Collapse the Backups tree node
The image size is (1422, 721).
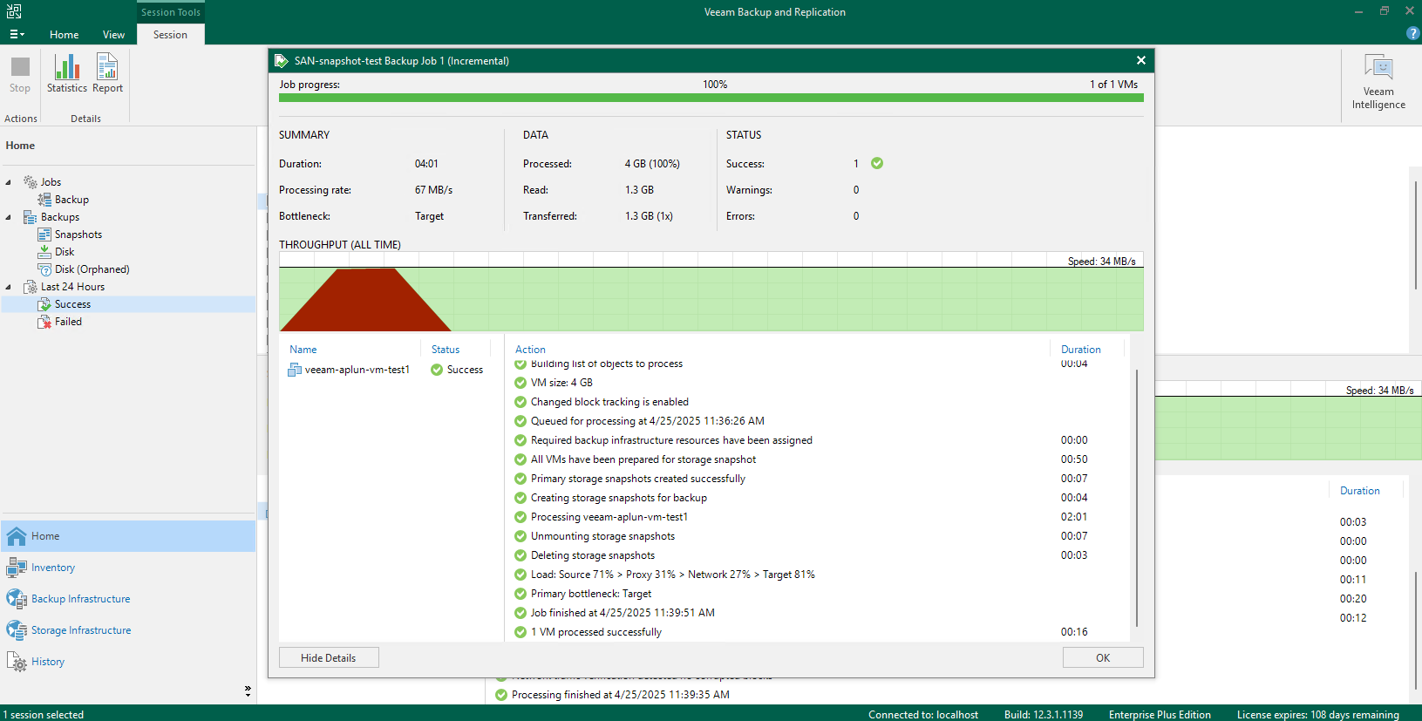(x=9, y=217)
